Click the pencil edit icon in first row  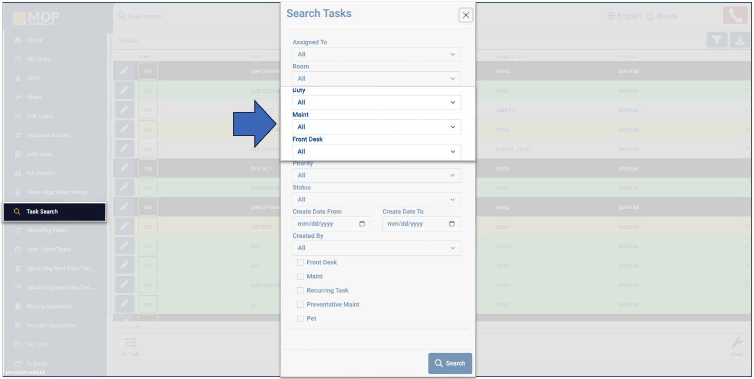point(124,71)
